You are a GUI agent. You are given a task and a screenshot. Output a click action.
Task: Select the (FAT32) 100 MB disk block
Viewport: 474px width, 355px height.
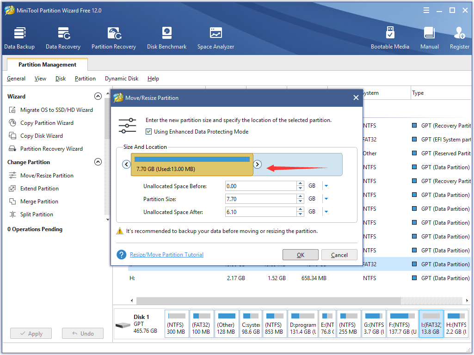[202, 324]
